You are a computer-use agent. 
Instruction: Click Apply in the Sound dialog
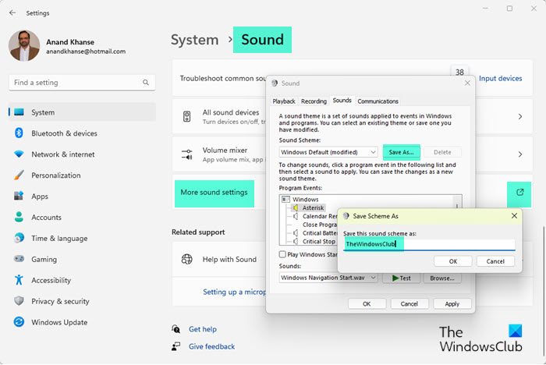tap(452, 303)
